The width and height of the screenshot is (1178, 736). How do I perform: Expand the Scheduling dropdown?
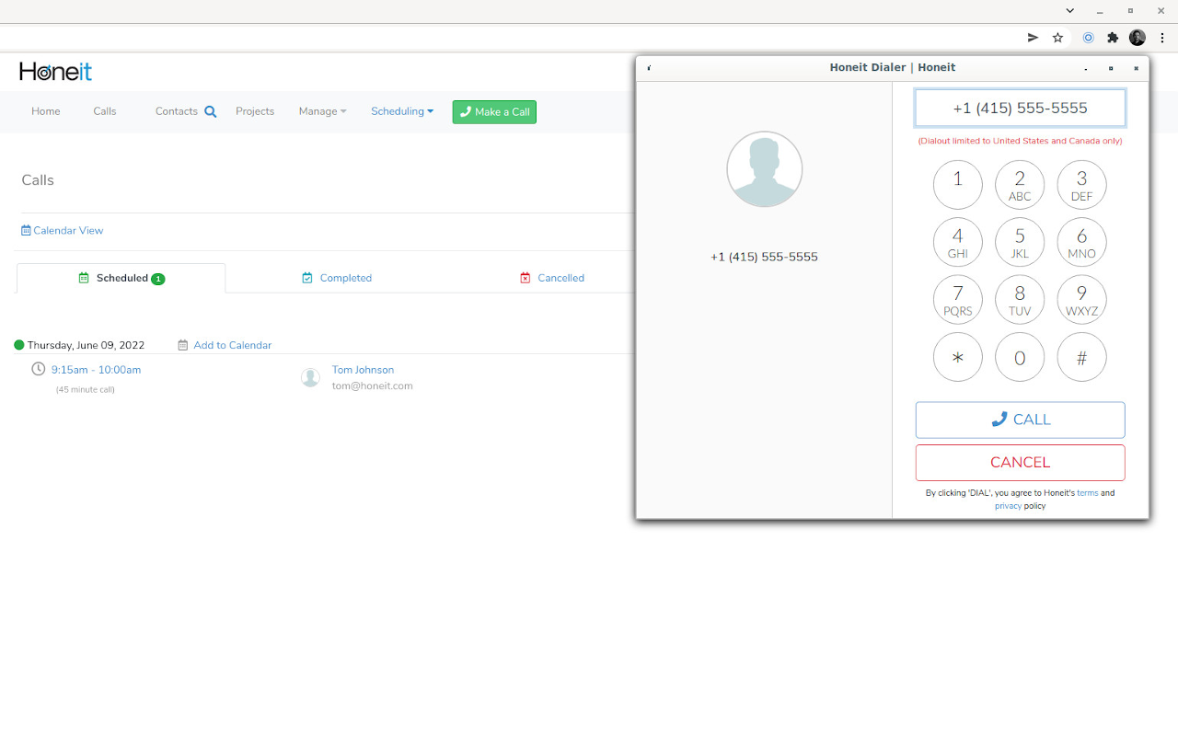pos(402,111)
